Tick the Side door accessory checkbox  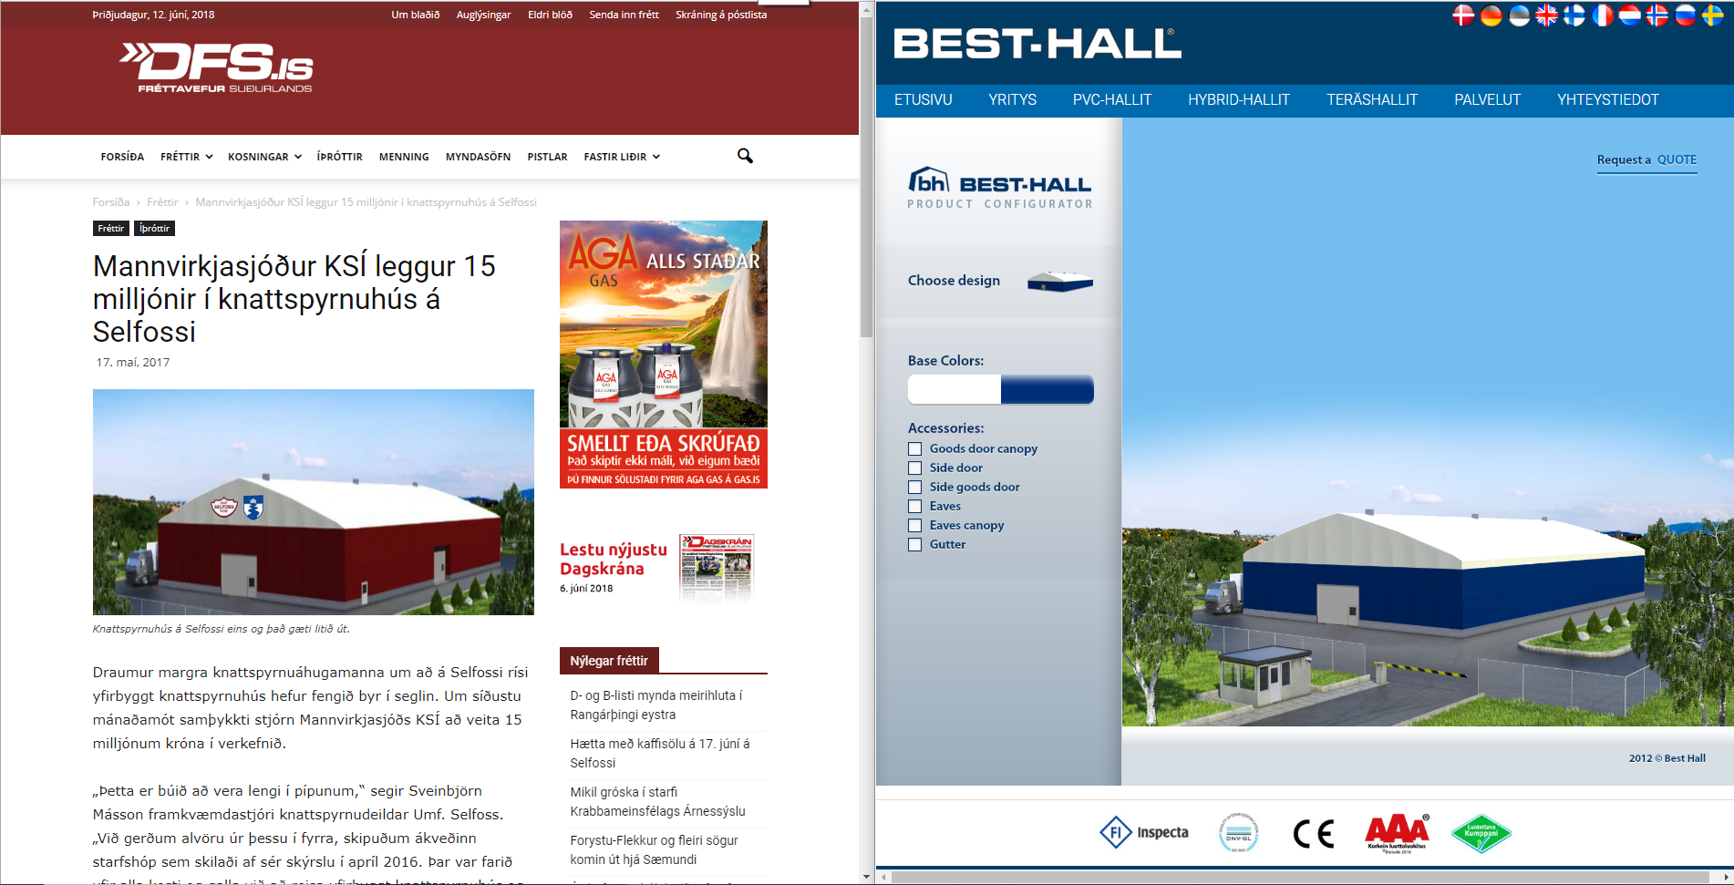click(914, 468)
